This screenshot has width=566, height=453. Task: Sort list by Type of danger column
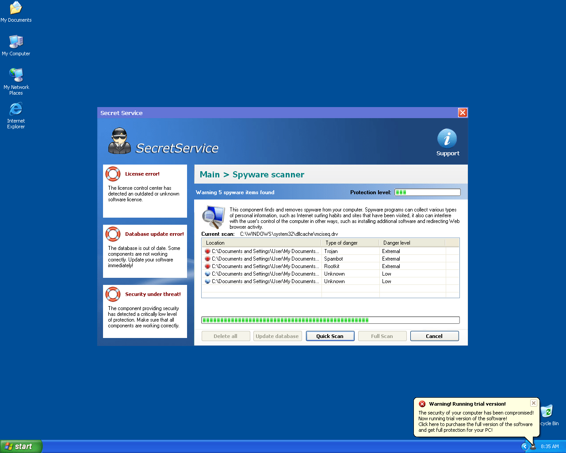[x=349, y=243]
